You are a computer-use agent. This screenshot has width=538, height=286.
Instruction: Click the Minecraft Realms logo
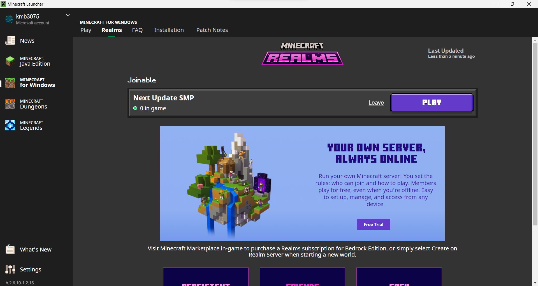pos(302,54)
